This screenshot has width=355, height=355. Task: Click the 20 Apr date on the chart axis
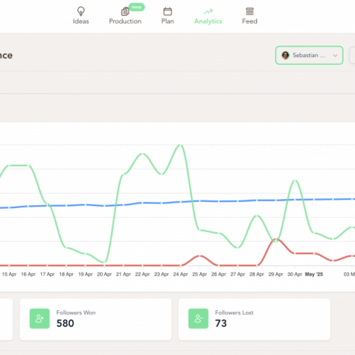coord(104,274)
